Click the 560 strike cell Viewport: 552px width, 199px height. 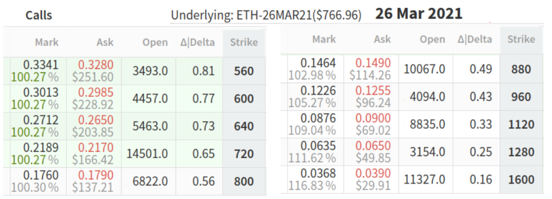click(243, 71)
